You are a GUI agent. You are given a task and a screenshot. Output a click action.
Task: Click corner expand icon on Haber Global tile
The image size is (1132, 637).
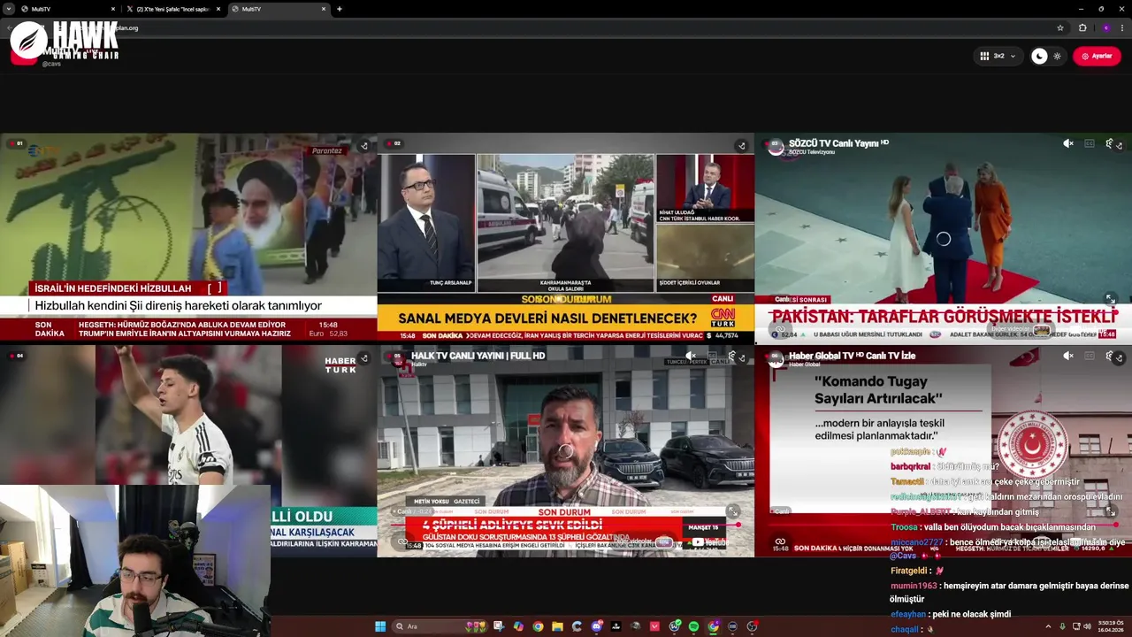click(1119, 358)
